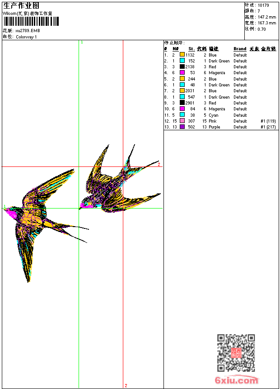Click the scale value 0.70
The width and height of the screenshot is (280, 389).
261,29
